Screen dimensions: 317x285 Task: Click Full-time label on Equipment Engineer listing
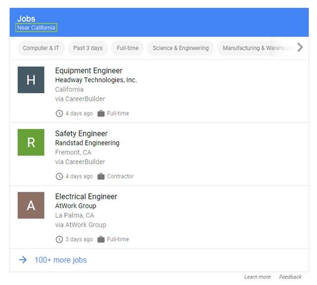point(118,114)
